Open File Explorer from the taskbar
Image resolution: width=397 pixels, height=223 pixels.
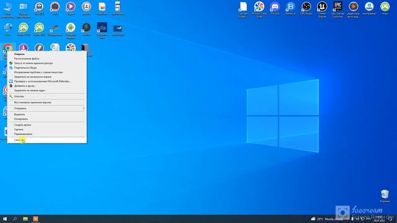click(x=25, y=219)
